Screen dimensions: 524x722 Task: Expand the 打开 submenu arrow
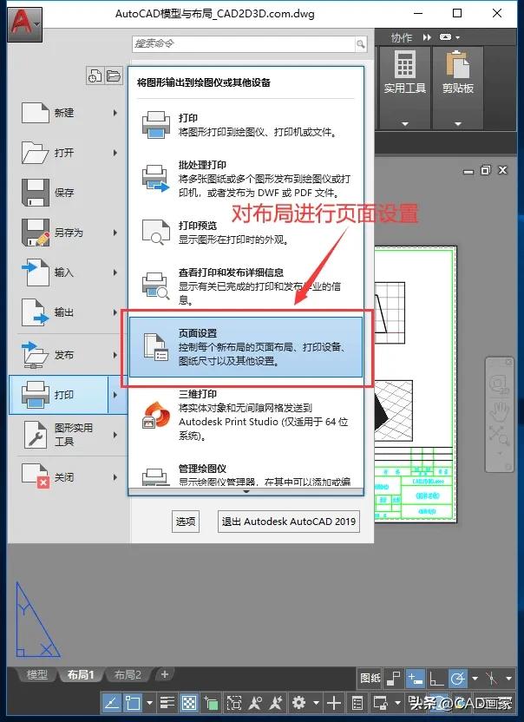(x=115, y=153)
